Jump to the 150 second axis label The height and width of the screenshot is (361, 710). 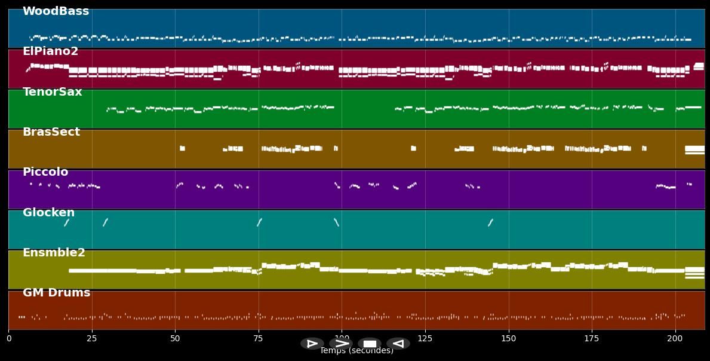tap(509, 339)
